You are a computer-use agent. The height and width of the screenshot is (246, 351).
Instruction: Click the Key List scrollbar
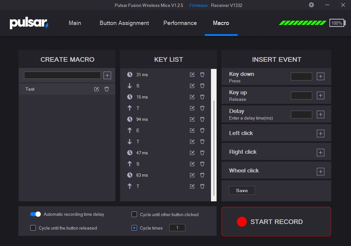pyautogui.click(x=214, y=148)
